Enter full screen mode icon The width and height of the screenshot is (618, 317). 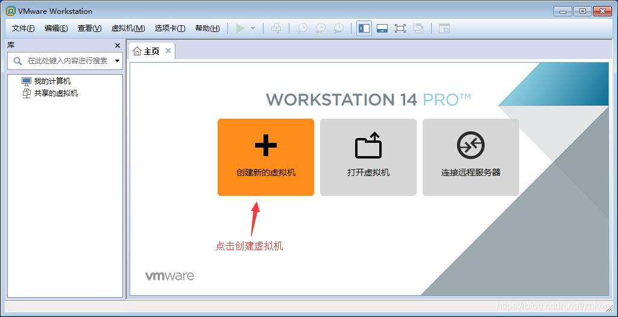(400, 28)
